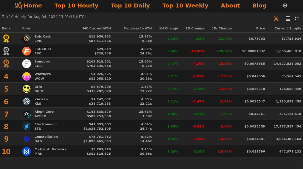Go to the Home page
The image size is (303, 169).
33,6
